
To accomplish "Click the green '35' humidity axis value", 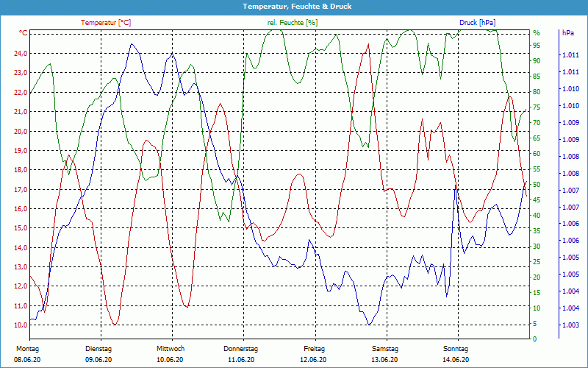I will [x=537, y=231].
